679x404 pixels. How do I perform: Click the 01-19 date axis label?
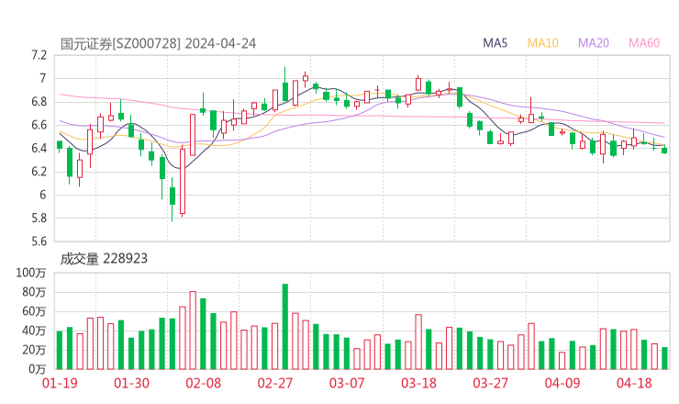point(60,383)
